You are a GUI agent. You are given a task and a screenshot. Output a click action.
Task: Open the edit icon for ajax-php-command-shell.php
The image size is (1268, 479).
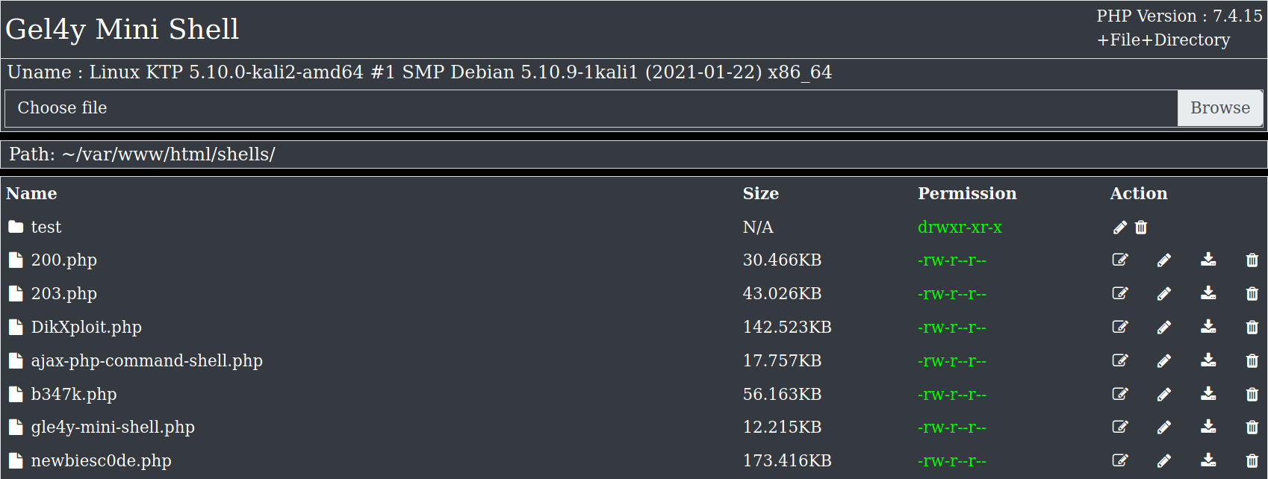point(1120,360)
